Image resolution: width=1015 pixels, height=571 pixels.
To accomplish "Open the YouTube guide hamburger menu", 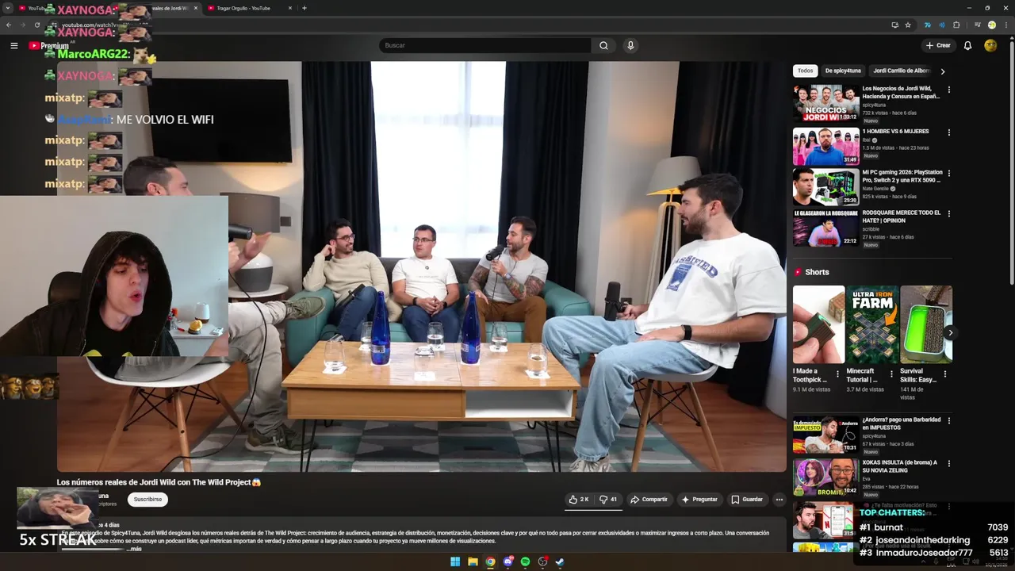I will (x=13, y=45).
